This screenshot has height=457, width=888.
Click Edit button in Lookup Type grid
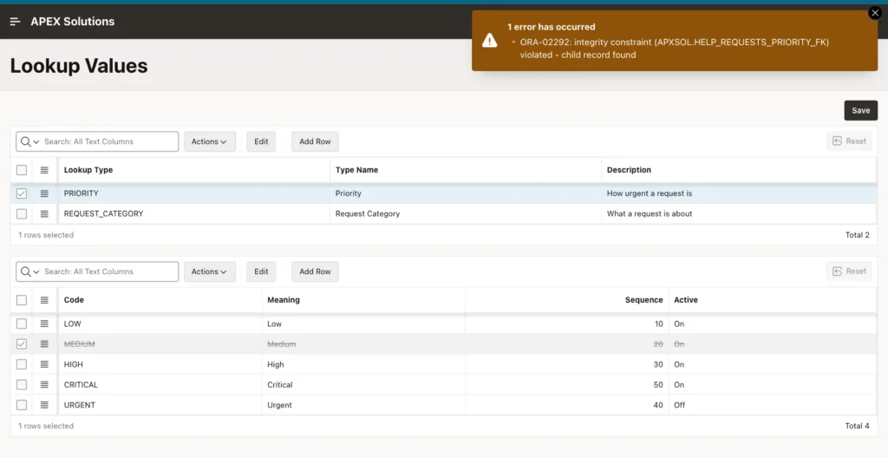[261, 141]
